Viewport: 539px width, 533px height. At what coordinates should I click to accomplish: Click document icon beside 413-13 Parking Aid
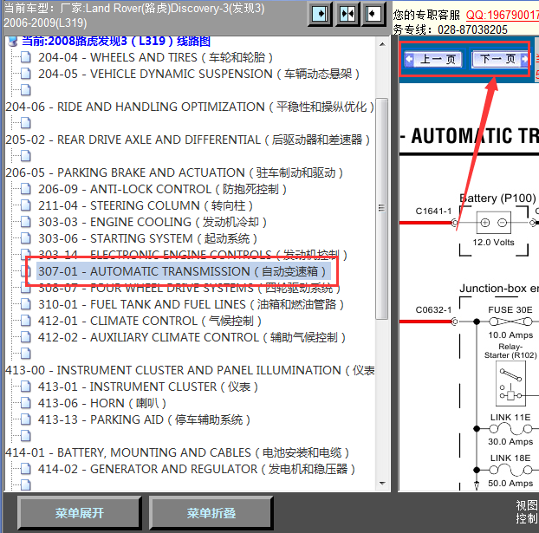point(26,419)
